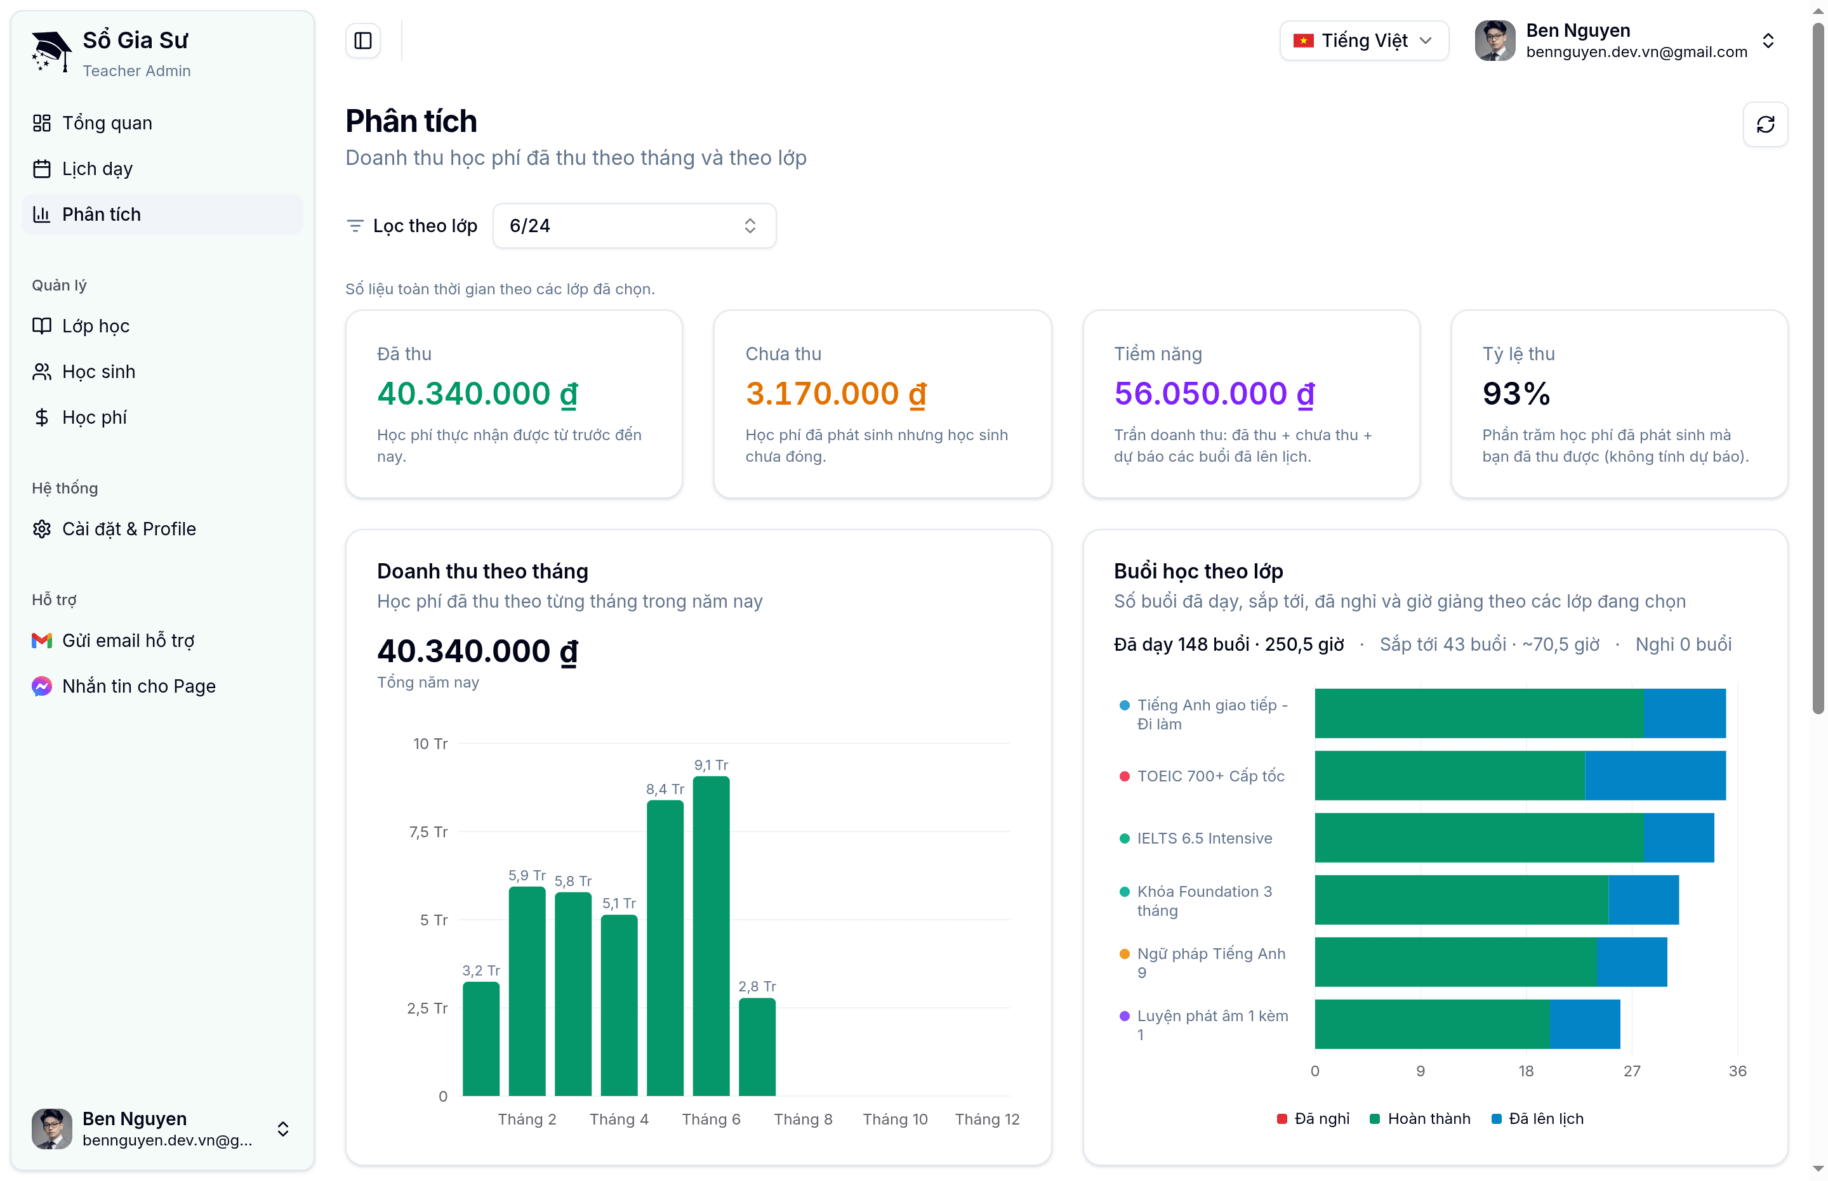The width and height of the screenshot is (1828, 1181).
Task: Click the green Hoàn thành legend swatch
Action: pyautogui.click(x=1374, y=1119)
